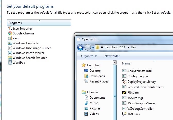Click Bin in the address breadcrumb
Viewport: 173px width, 120px height.
pyautogui.click(x=133, y=47)
